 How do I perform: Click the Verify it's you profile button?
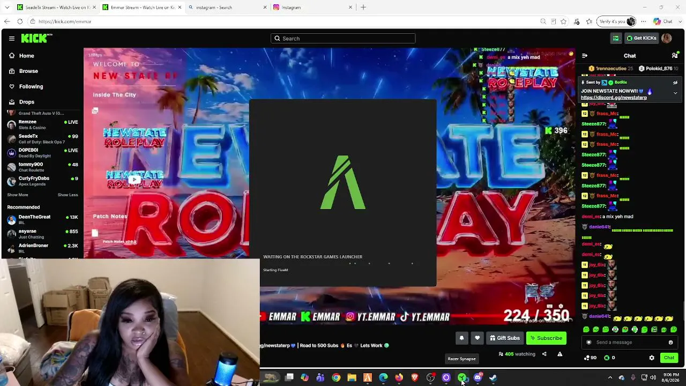point(616,21)
